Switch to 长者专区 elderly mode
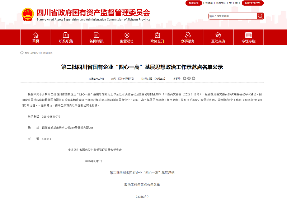The width and height of the screenshot is (287, 201). pos(221,3)
